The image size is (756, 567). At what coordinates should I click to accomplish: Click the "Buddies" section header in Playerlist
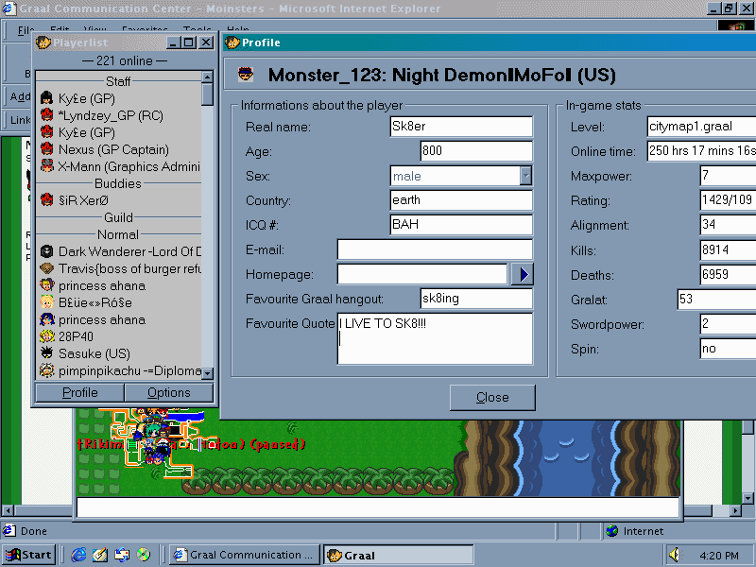tap(118, 183)
